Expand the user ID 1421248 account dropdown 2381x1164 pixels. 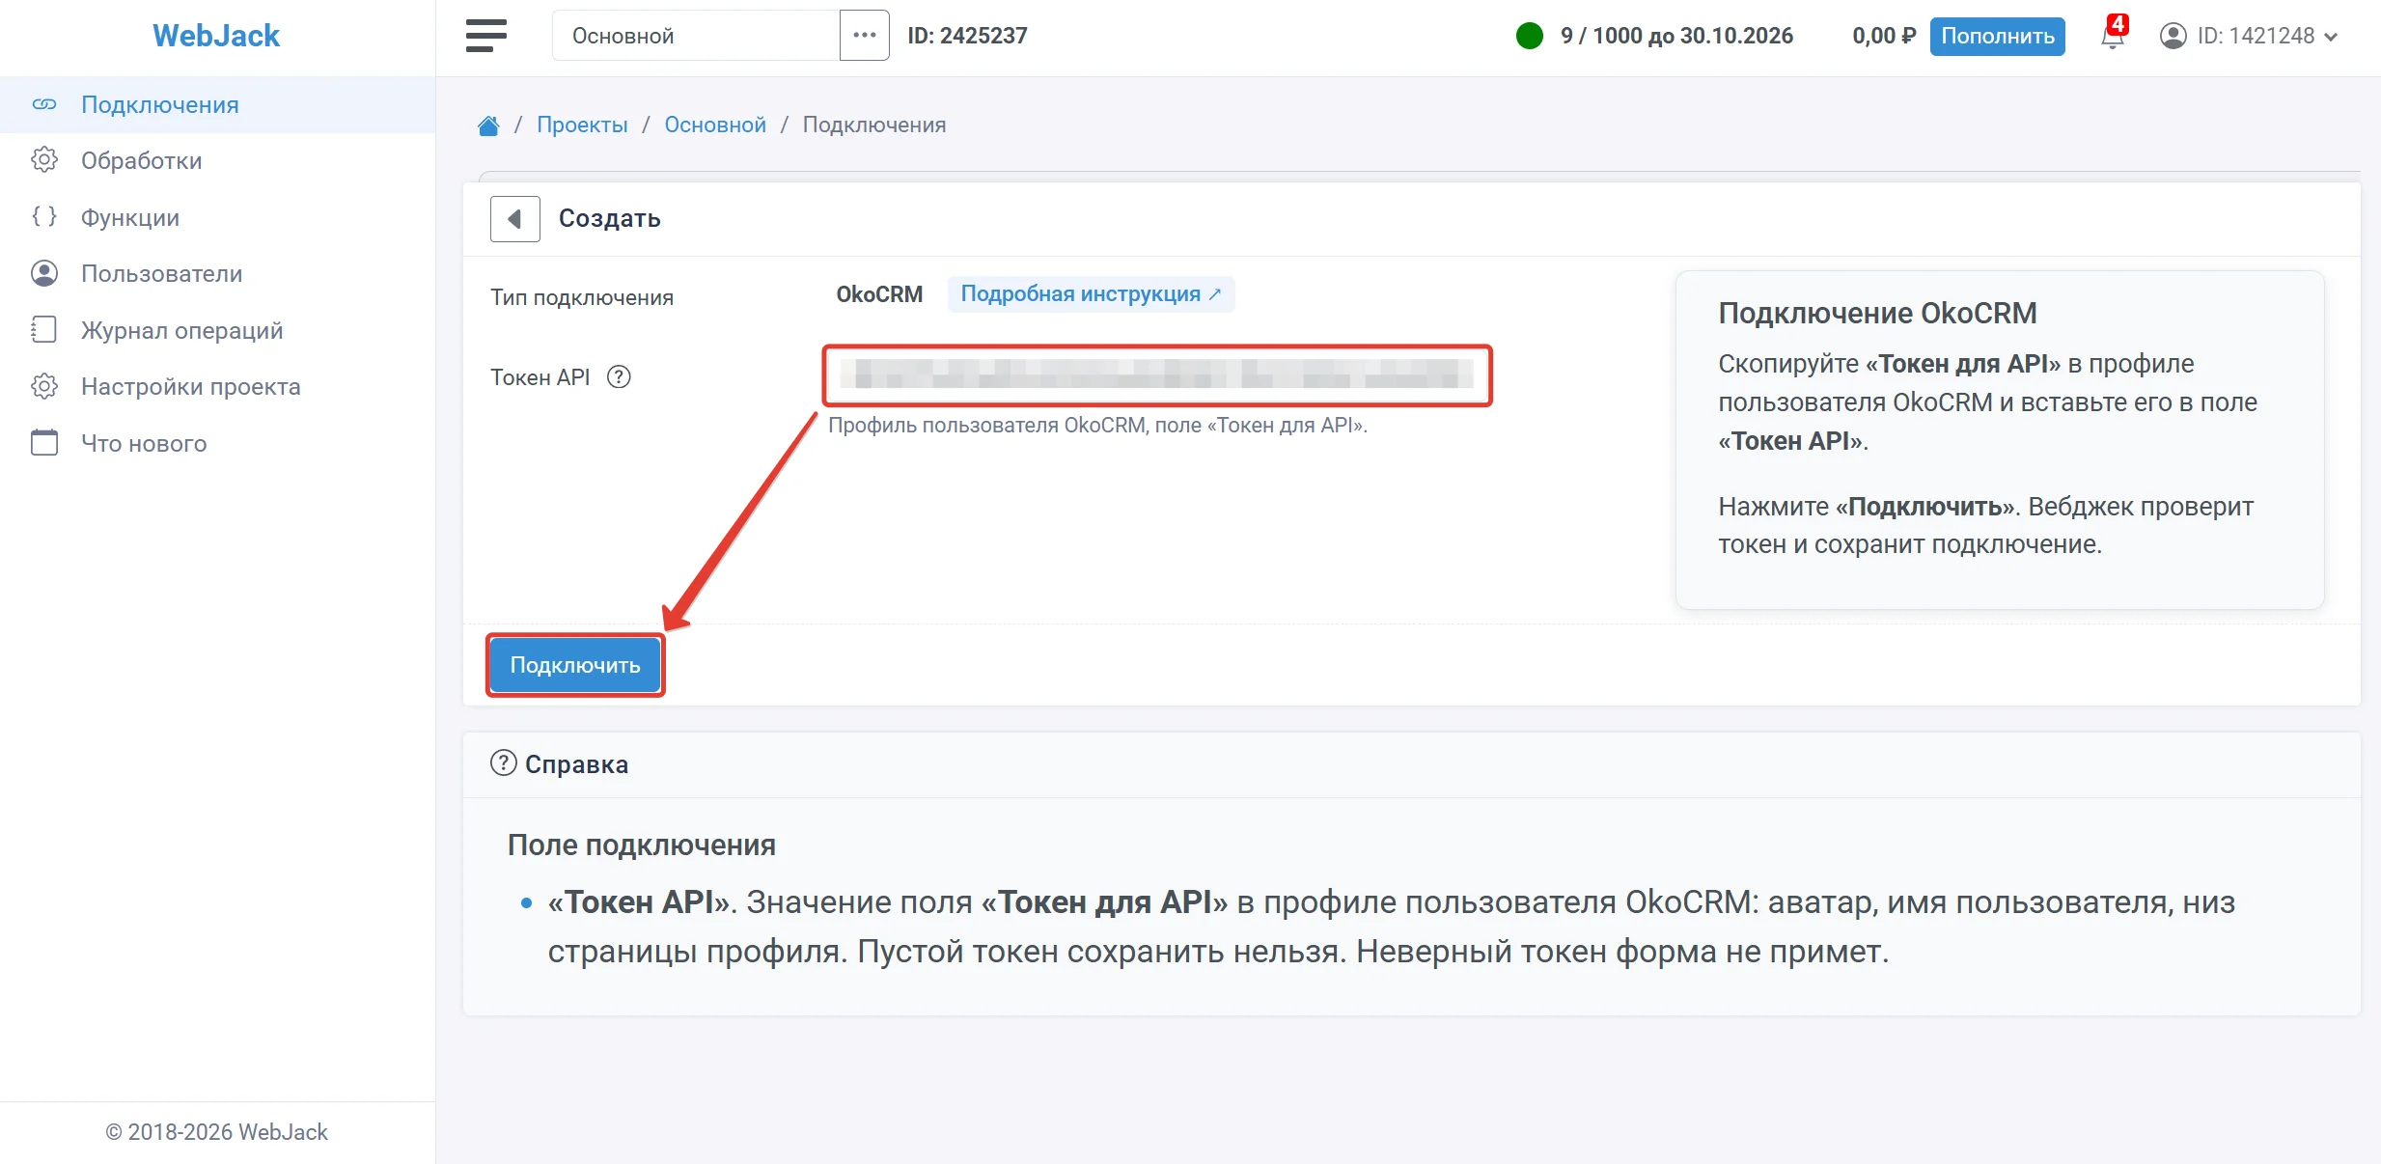[x=2248, y=36]
